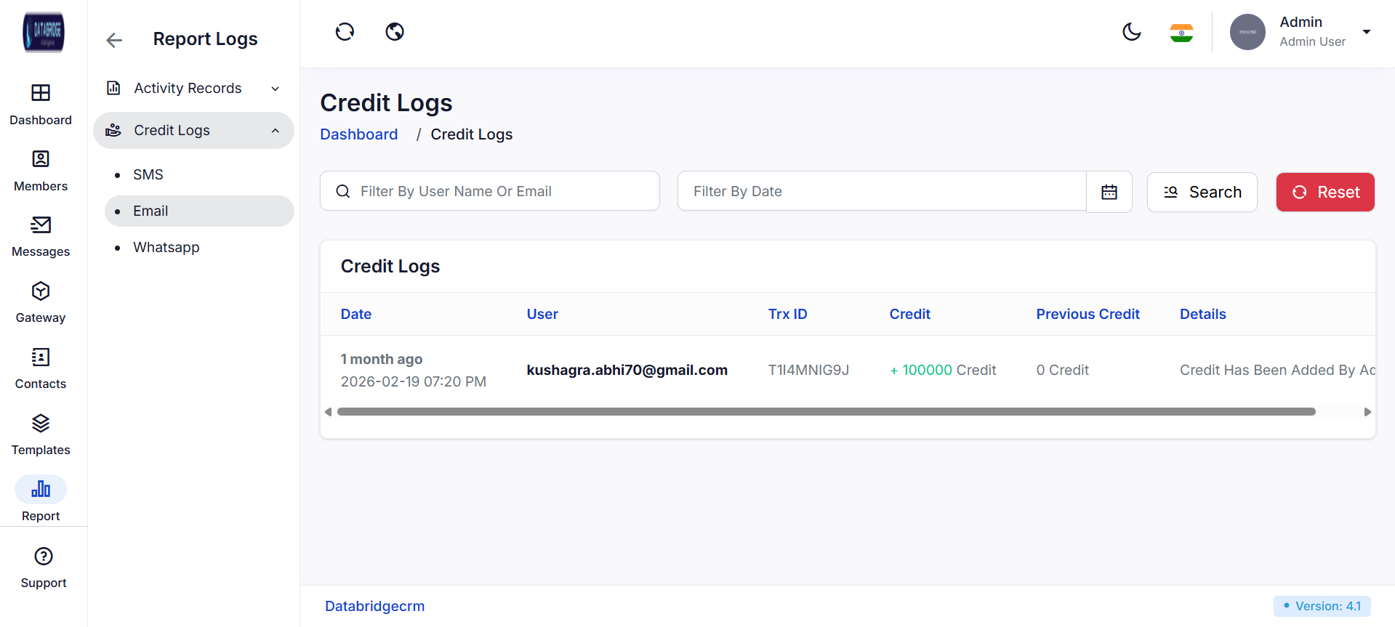The image size is (1395, 627).
Task: Click transaction ID T1I4MNIG9J
Action: coord(809,370)
